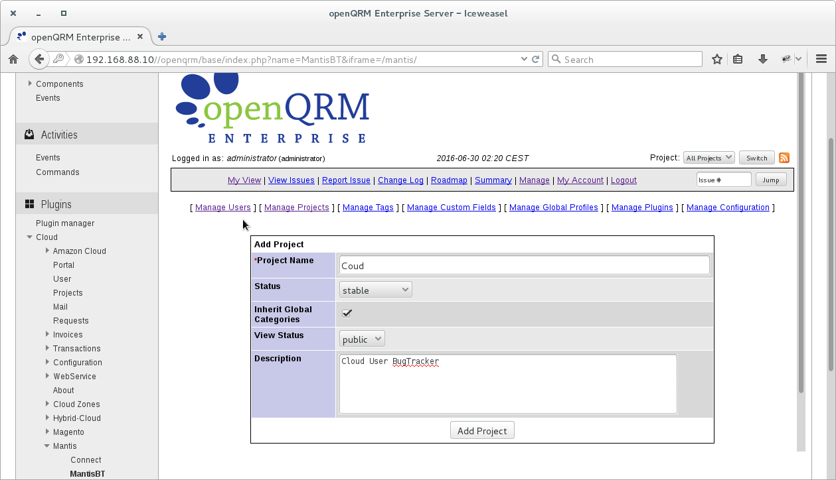Collapse the Cloud tree node

pyautogui.click(x=30, y=237)
